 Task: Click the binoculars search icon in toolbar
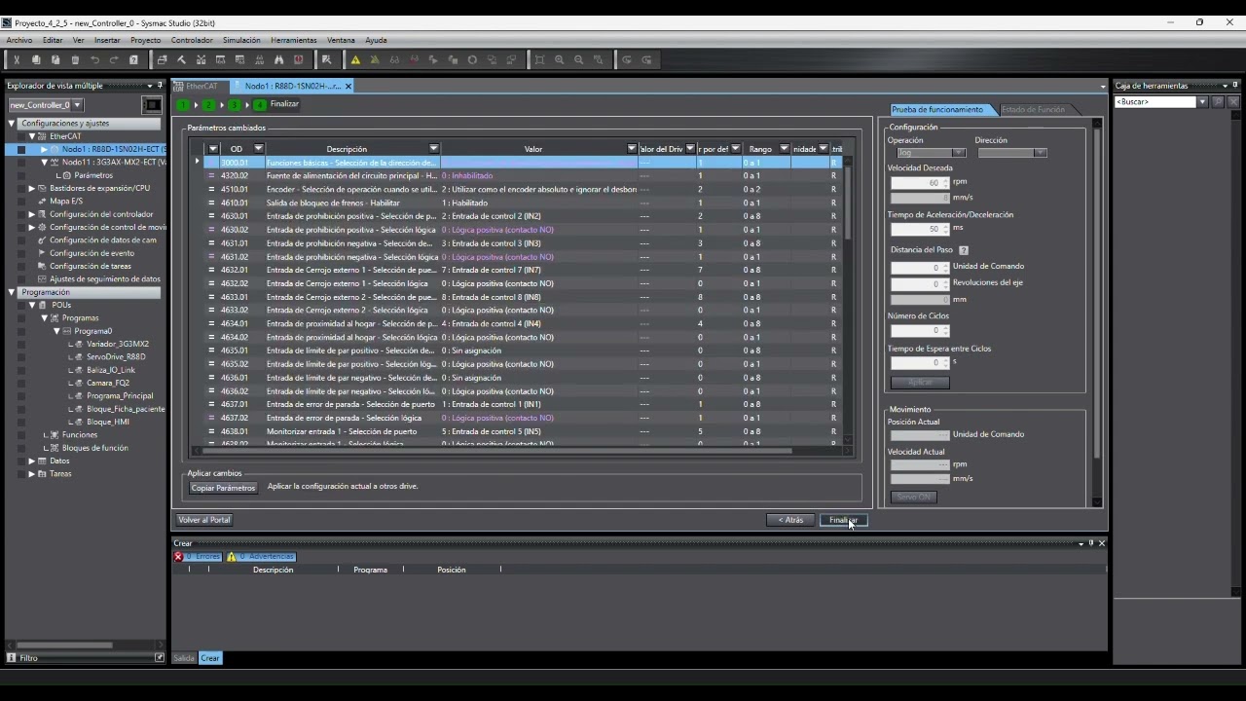(x=278, y=60)
